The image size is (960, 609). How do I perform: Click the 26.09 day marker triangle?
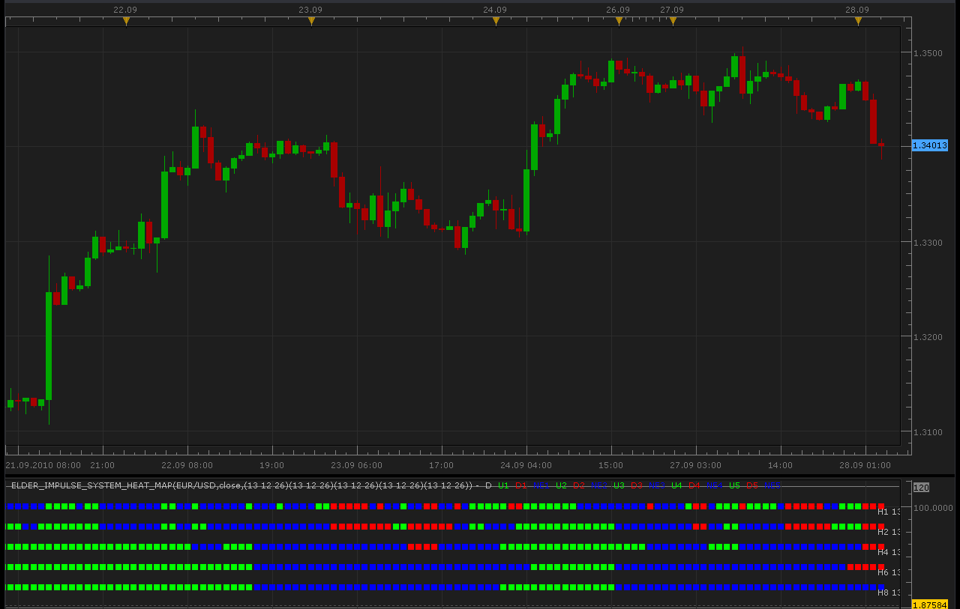(x=619, y=22)
